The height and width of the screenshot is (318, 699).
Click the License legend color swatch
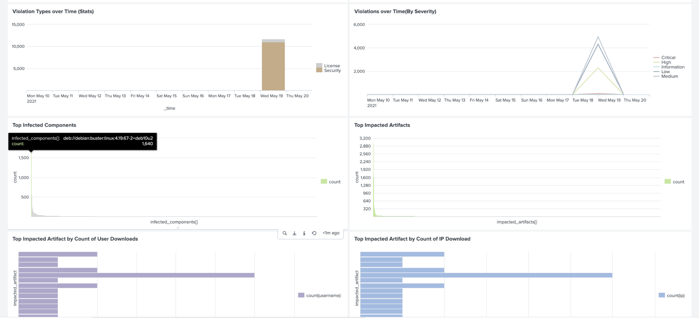pyautogui.click(x=319, y=66)
